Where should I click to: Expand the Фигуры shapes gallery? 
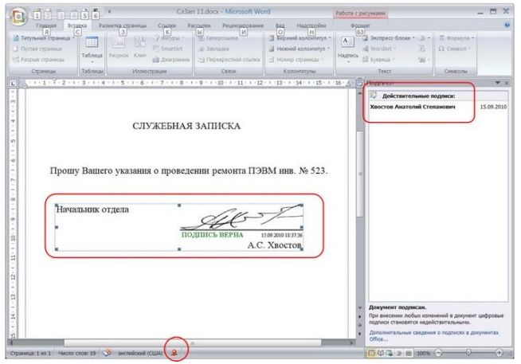tap(168, 38)
